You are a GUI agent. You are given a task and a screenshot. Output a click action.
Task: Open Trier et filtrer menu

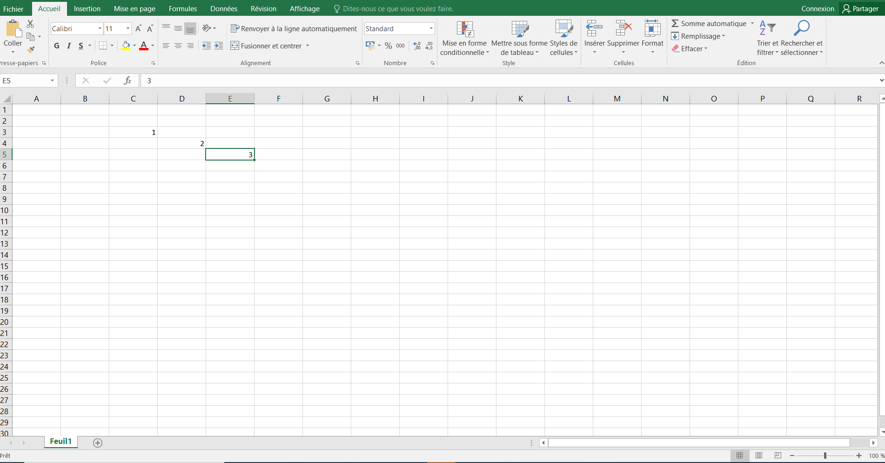[768, 38]
